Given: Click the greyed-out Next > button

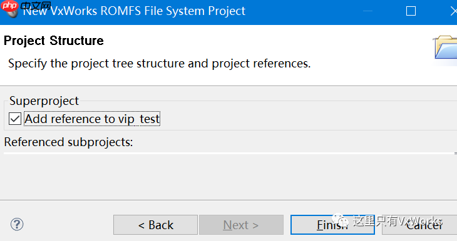Looking at the screenshot, I should click(241, 225).
